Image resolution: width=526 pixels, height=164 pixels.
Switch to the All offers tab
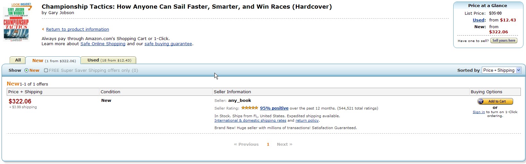(18, 60)
